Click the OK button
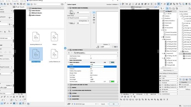This screenshot has height=107, width=191. (113, 104)
